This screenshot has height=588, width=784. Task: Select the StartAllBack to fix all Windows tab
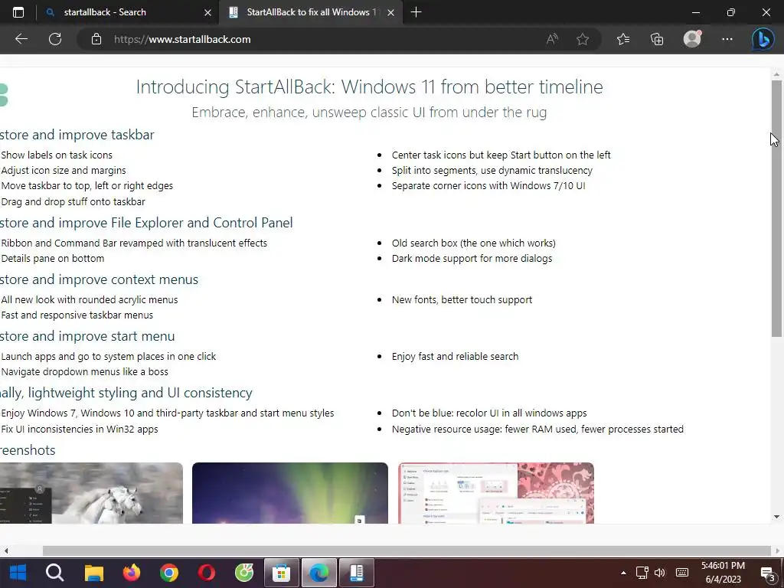coord(311,12)
